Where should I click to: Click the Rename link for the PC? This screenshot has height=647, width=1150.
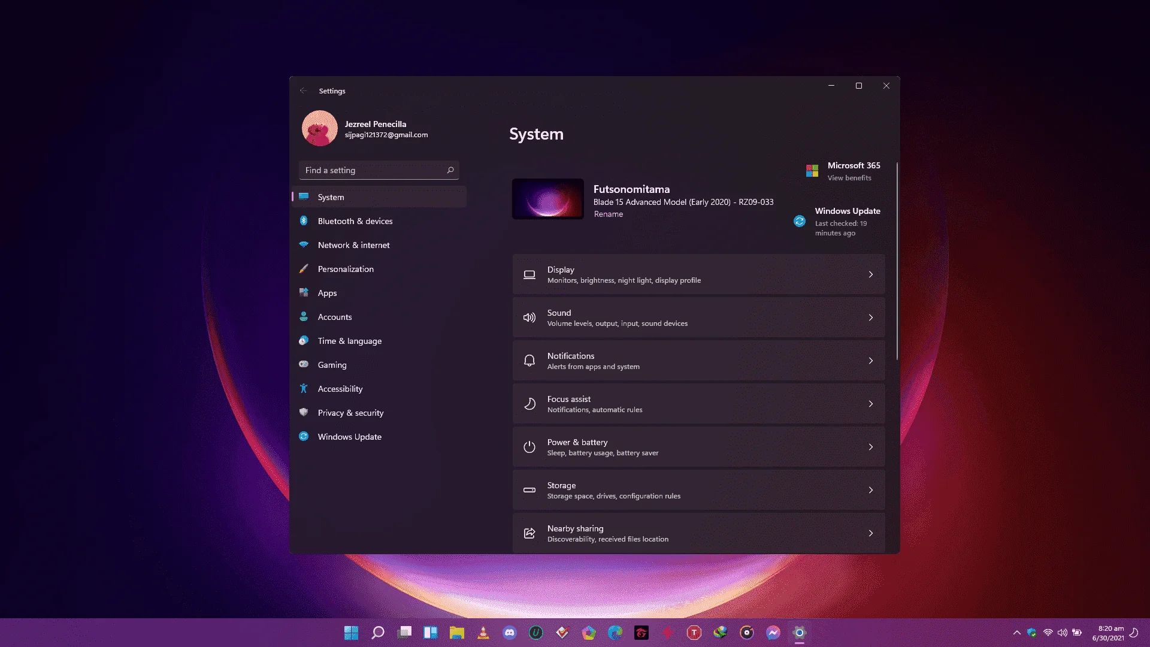[x=608, y=214]
